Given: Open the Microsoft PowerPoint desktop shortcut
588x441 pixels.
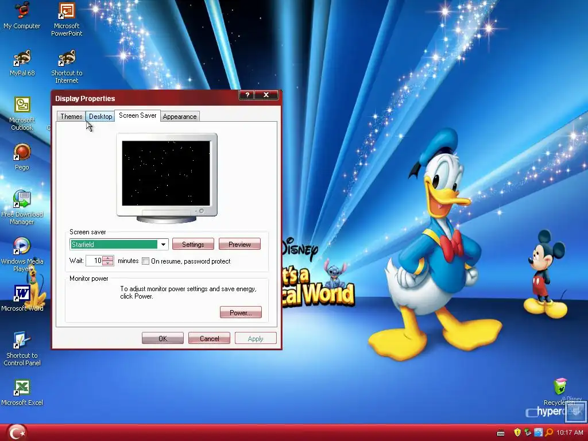Looking at the screenshot, I should click(x=67, y=19).
